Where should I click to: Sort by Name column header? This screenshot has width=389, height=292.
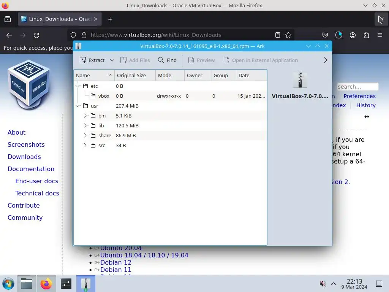click(94, 76)
